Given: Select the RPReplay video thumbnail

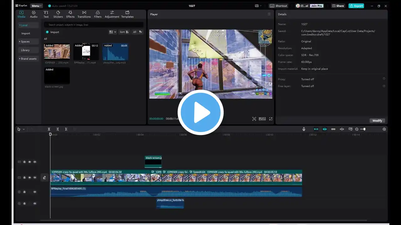Looking at the screenshot, I should tap(86, 52).
